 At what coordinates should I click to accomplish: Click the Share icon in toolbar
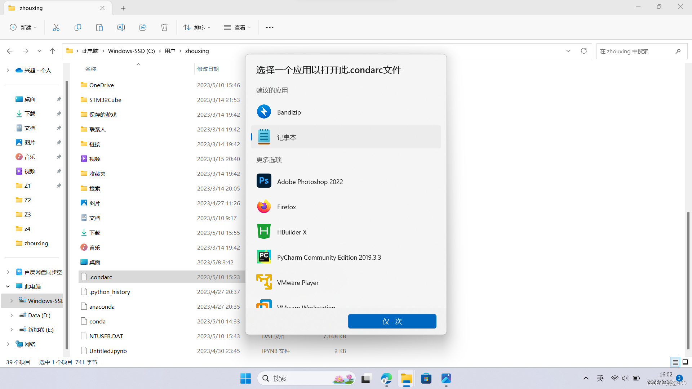point(143,27)
